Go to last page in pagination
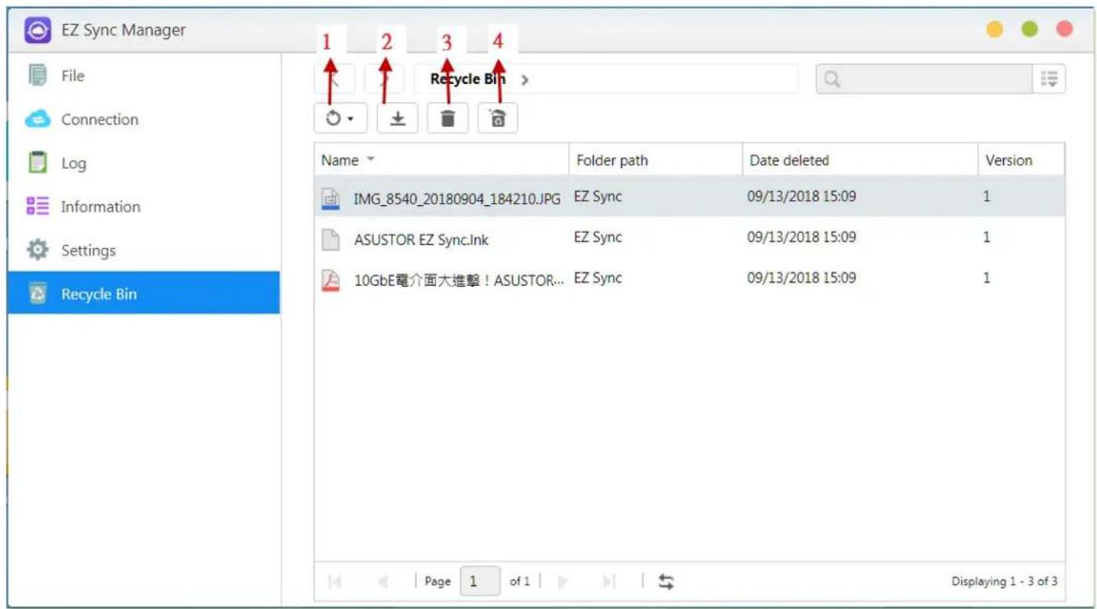 tap(608, 582)
